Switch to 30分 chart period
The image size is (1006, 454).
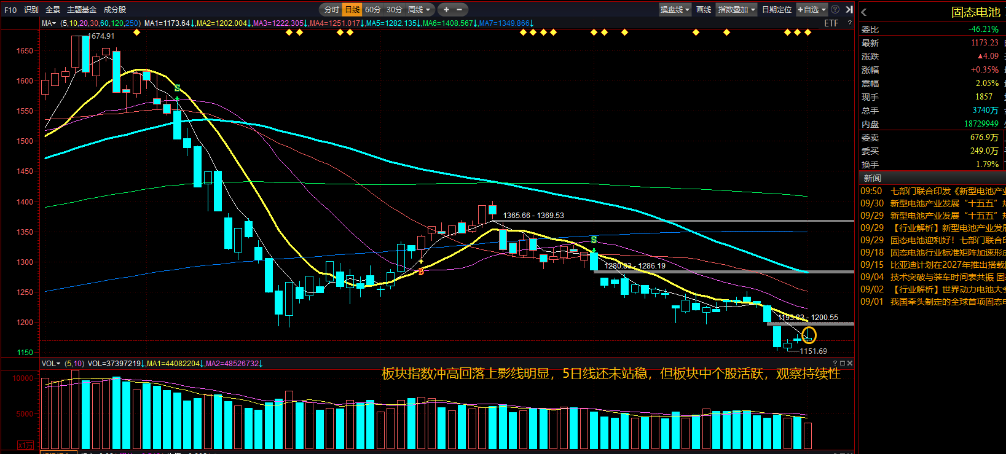[x=395, y=9]
